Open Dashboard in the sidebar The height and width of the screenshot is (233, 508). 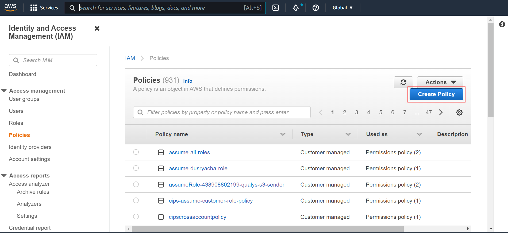22,74
